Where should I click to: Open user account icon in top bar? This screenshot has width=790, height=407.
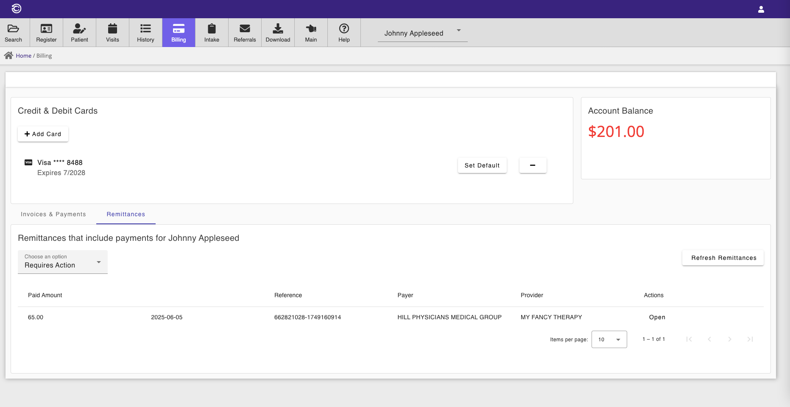[761, 9]
